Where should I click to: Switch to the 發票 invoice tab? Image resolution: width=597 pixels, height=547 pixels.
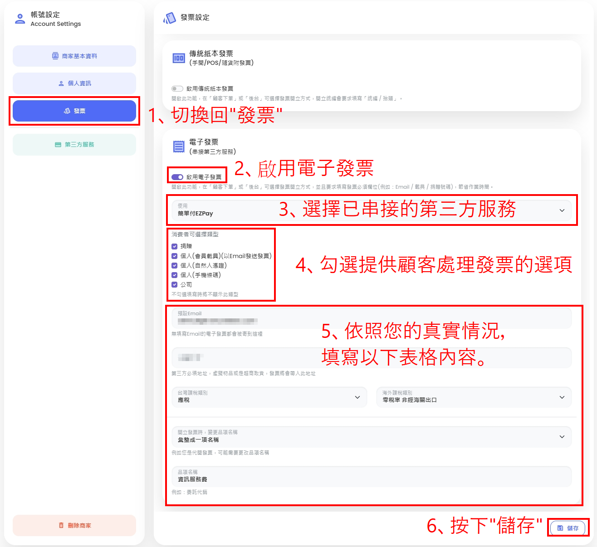click(74, 111)
